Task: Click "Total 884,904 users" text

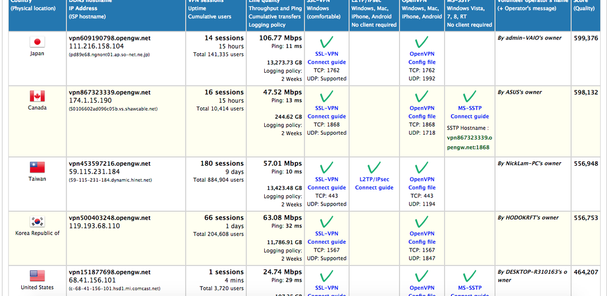Action: coord(219,180)
